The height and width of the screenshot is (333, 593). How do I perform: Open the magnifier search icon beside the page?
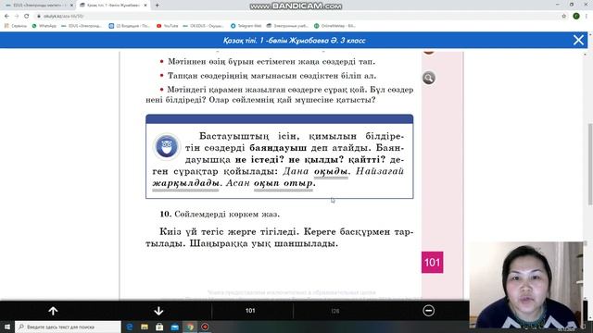coord(428,78)
